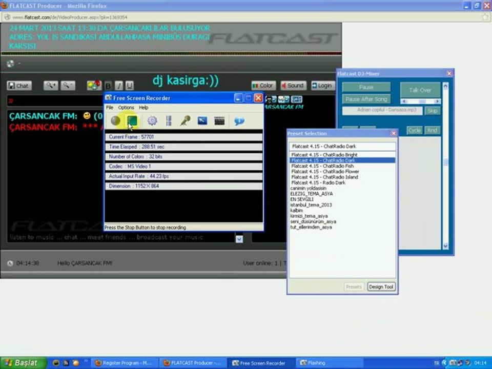Click the round Record button in Free Screen Recorder
The height and width of the screenshot is (369, 492).
coord(115,121)
